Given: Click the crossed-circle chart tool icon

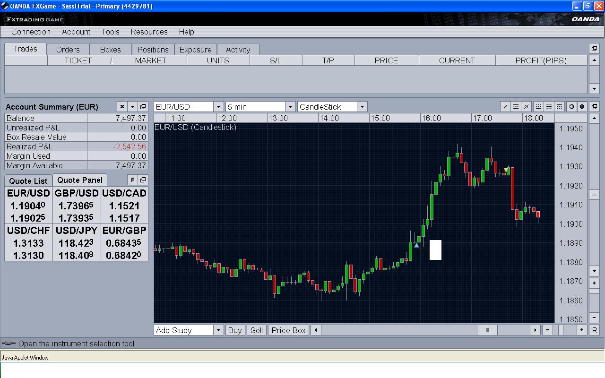Looking at the screenshot, I should click(x=526, y=107).
